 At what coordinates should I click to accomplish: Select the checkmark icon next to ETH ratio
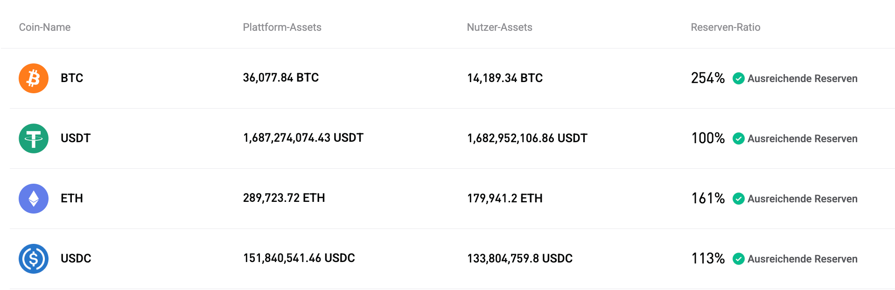[739, 199]
